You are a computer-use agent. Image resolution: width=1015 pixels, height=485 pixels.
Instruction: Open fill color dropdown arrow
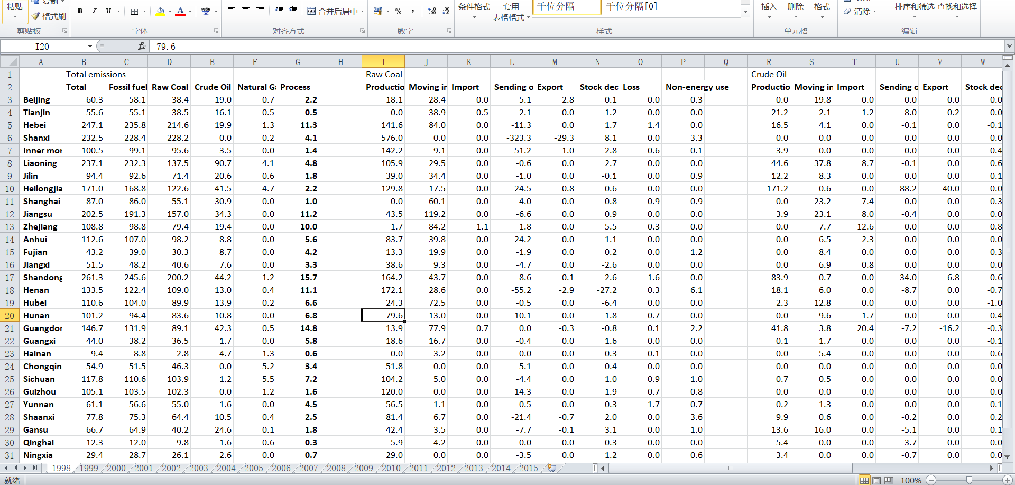click(x=170, y=11)
